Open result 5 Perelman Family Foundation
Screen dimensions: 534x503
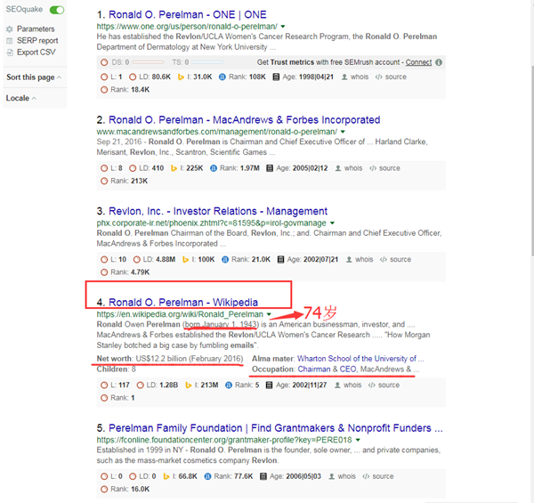(x=276, y=428)
